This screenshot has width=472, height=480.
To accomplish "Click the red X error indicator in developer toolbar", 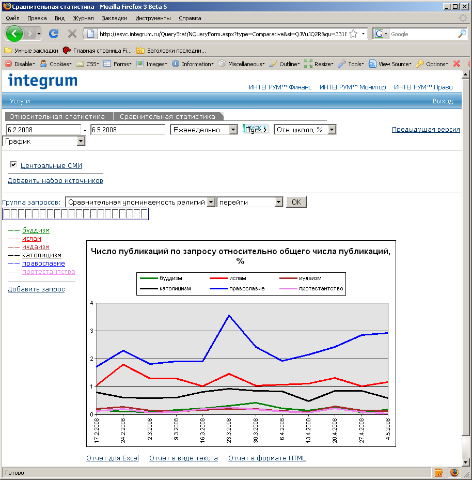I will [x=457, y=64].
